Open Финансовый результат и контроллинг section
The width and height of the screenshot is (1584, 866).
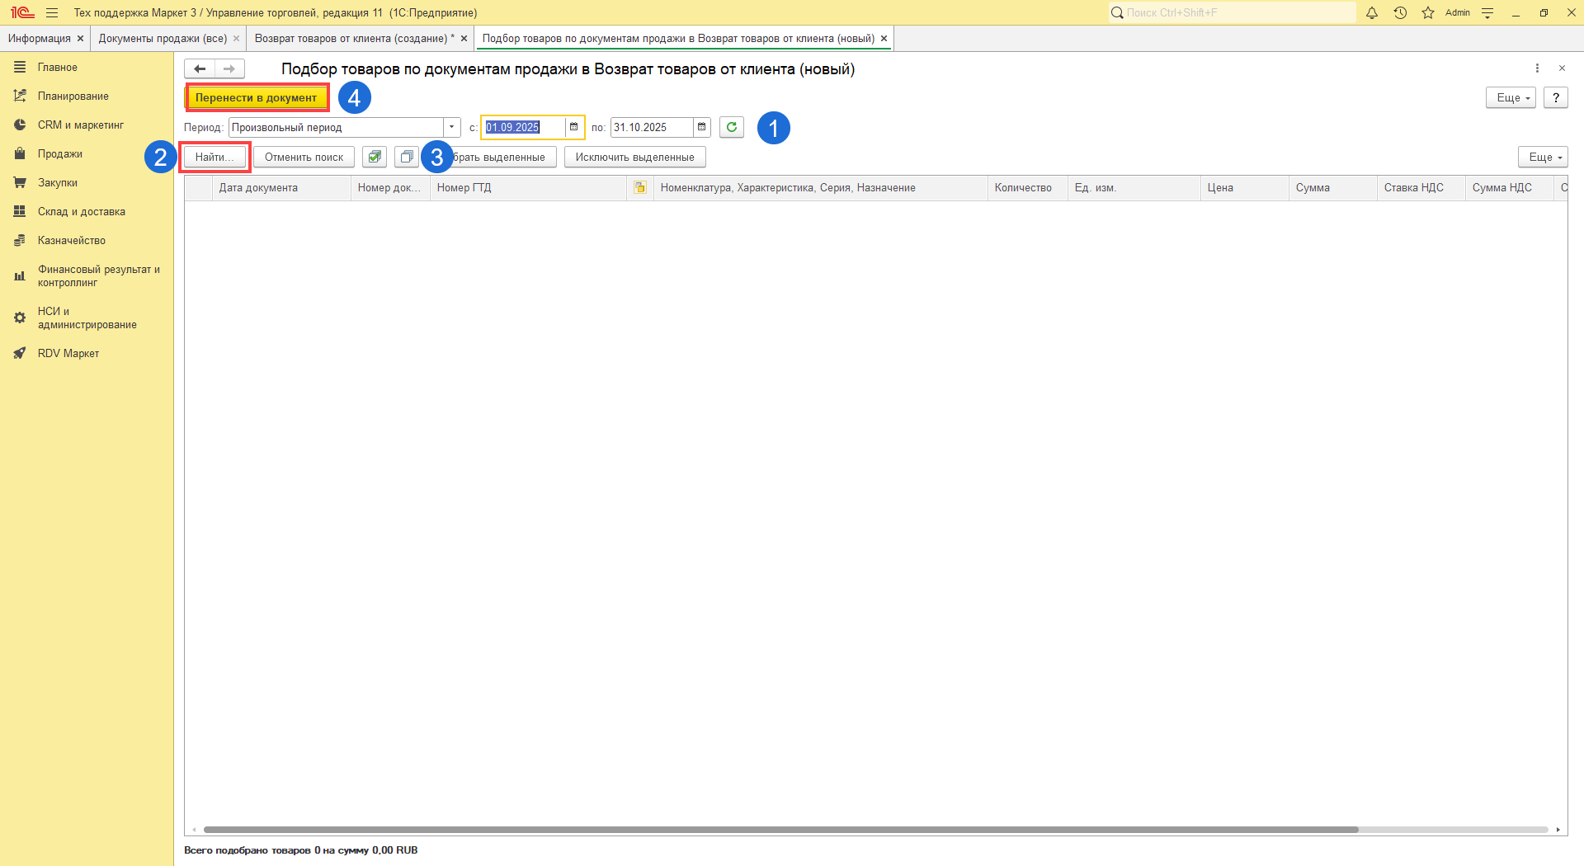(87, 276)
